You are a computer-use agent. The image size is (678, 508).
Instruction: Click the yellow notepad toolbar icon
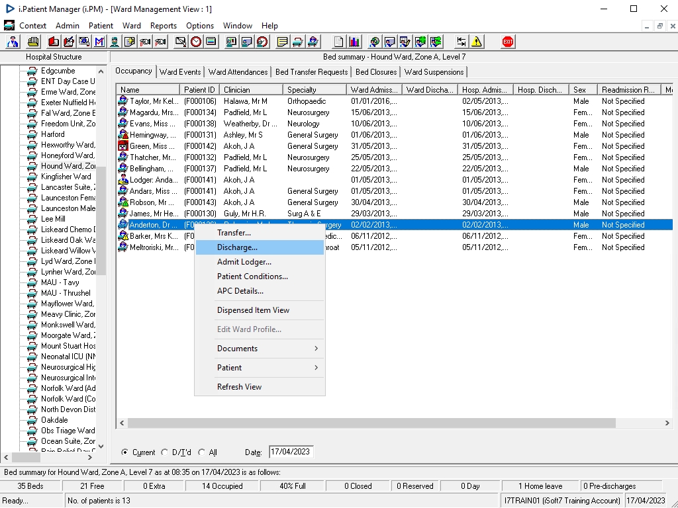(x=282, y=42)
